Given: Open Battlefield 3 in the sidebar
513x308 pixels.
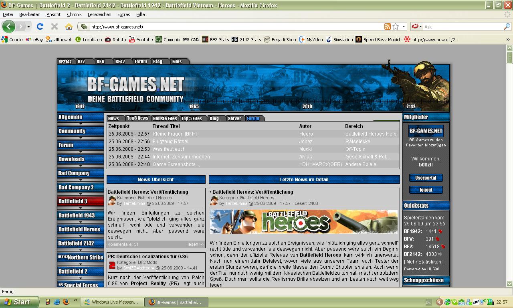Looking at the screenshot, I should pos(81,201).
